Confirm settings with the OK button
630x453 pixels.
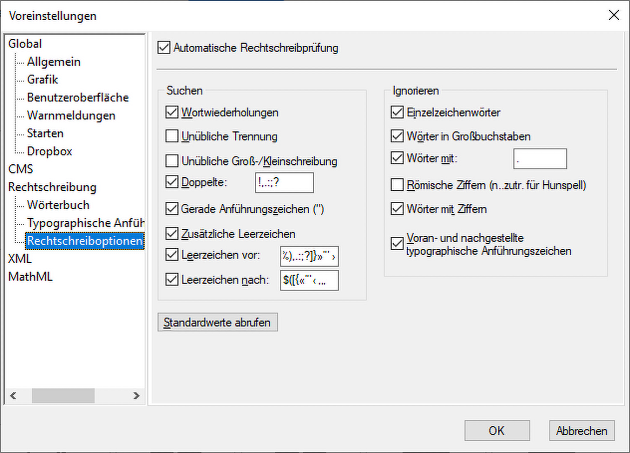click(496, 431)
